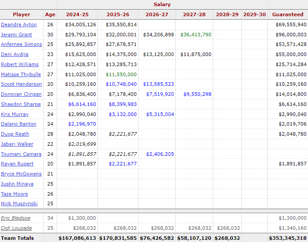Sort by the 2029-30 salary column
Viewport: 308px width, 242px height.
click(x=254, y=14)
